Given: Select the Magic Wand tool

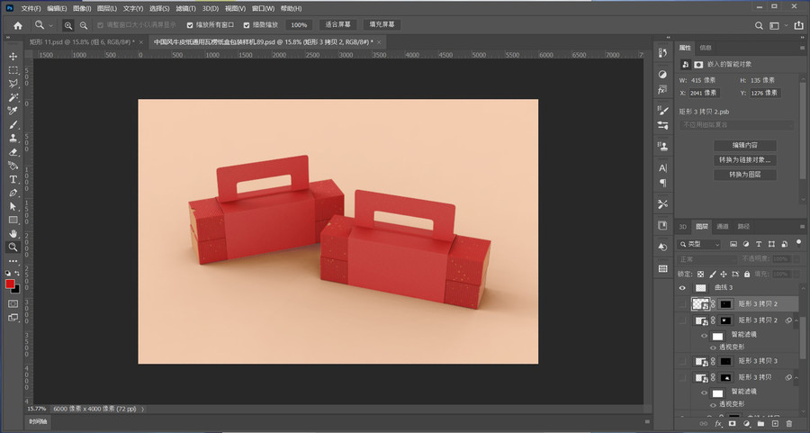Looking at the screenshot, I should coord(13,97).
